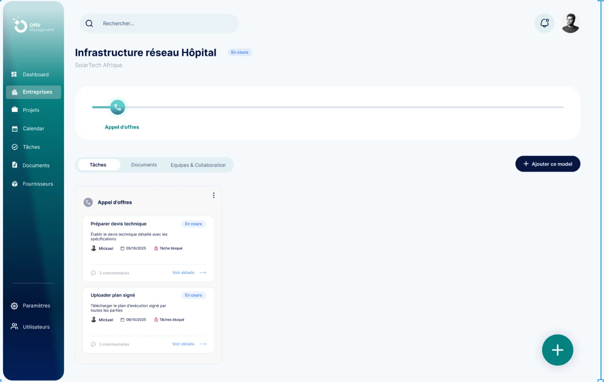Switch to the Documents tab
This screenshot has height=382, width=604.
pos(144,165)
